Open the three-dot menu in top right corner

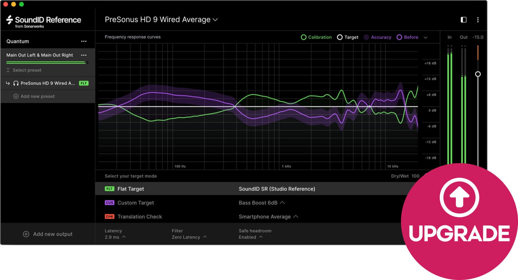pyautogui.click(x=478, y=19)
